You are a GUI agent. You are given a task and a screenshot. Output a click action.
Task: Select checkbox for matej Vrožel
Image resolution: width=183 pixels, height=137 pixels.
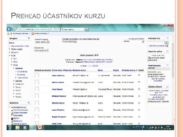[x=139, y=123]
